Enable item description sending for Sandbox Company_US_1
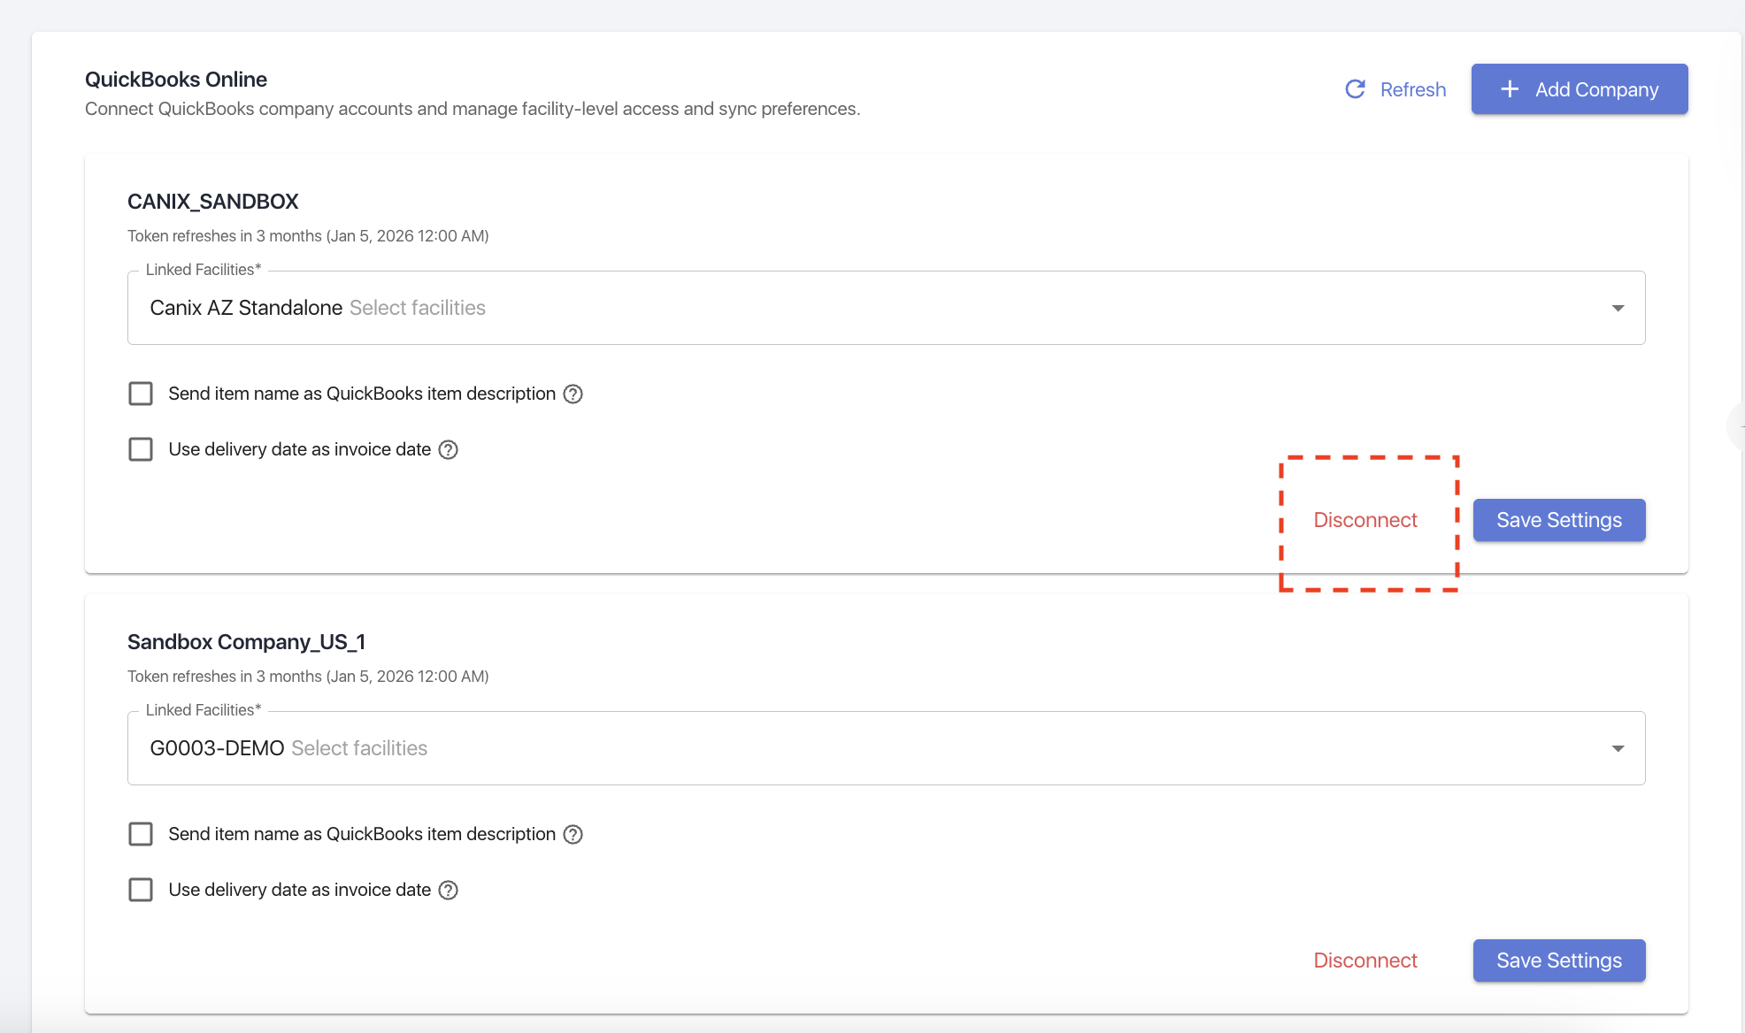 [x=141, y=834]
